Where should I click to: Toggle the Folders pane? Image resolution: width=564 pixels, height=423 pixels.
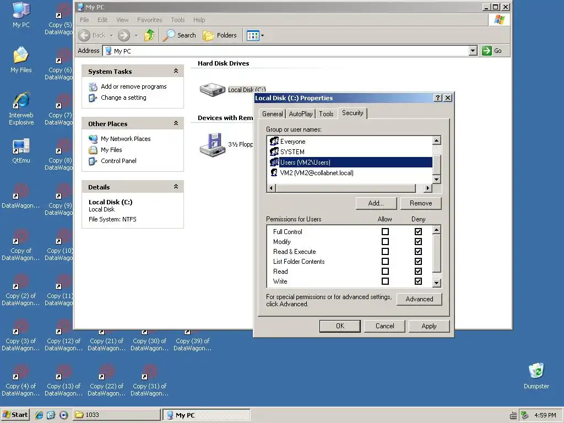220,35
